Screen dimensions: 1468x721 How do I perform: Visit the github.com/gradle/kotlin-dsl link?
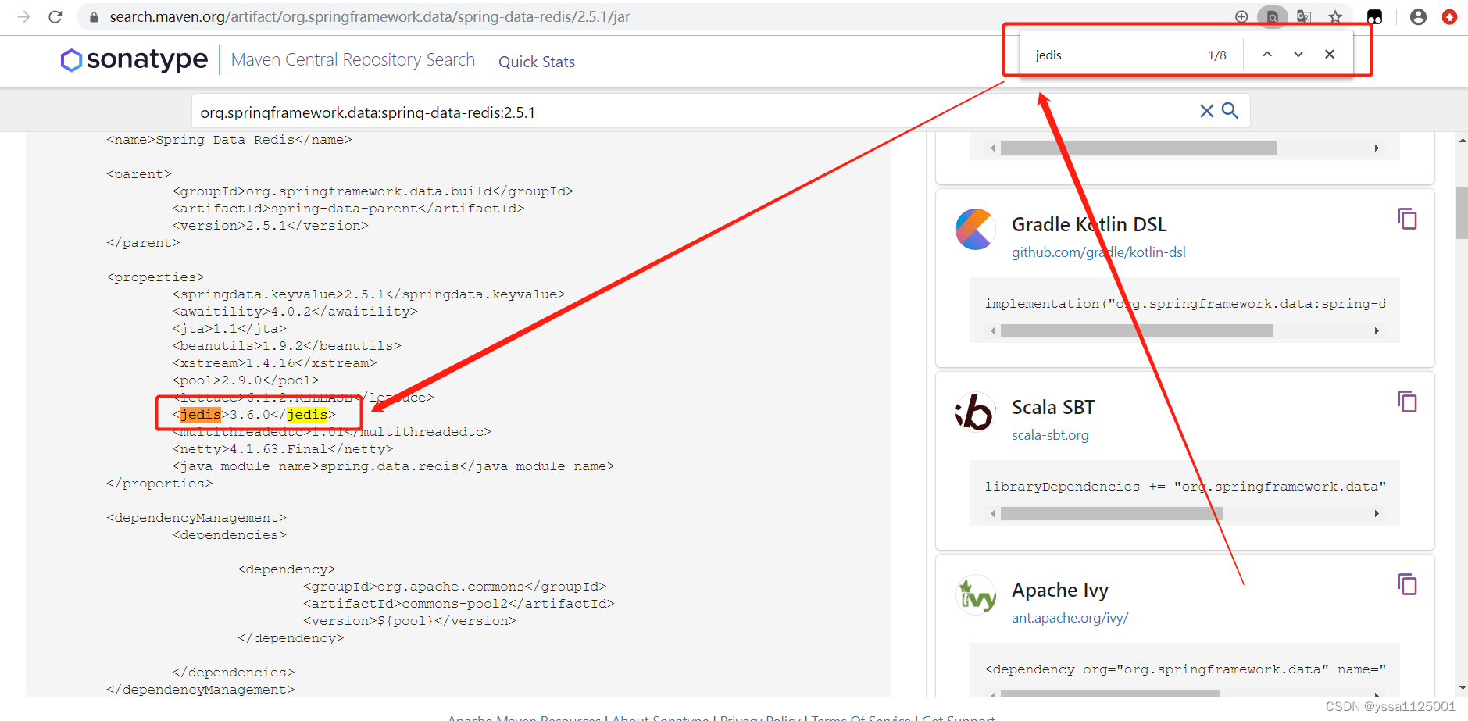coord(1098,252)
